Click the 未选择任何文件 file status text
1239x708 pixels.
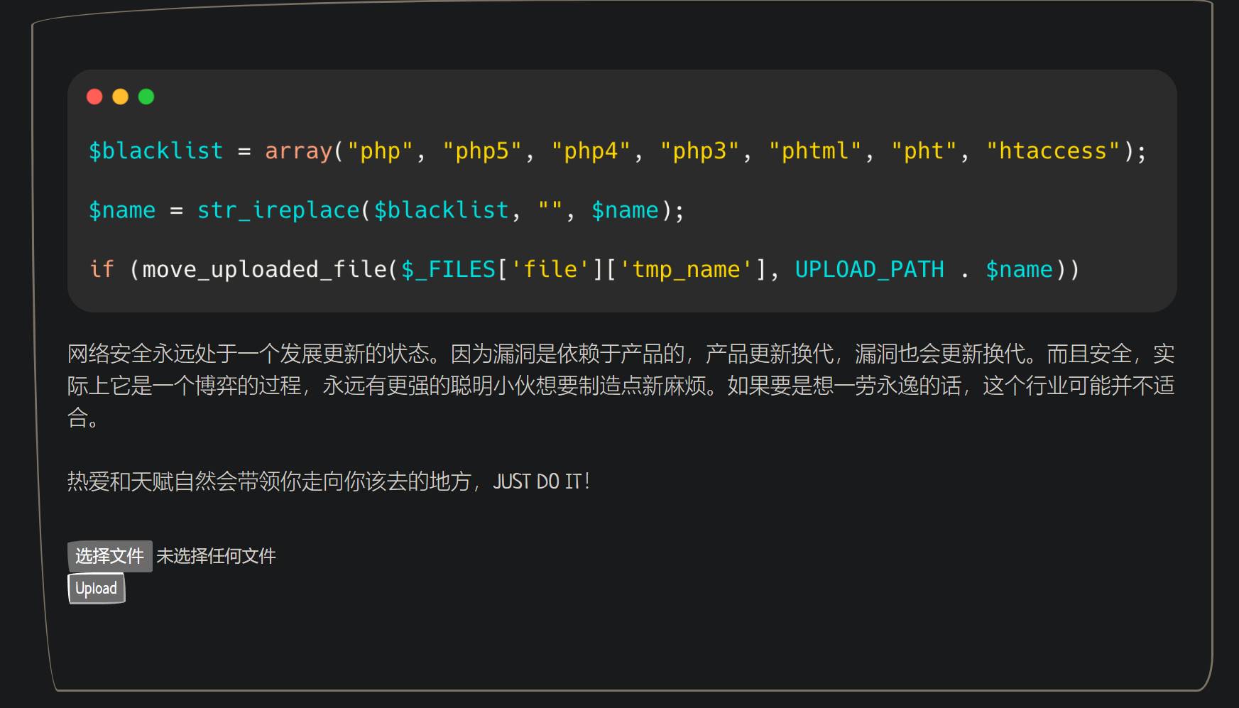point(217,556)
